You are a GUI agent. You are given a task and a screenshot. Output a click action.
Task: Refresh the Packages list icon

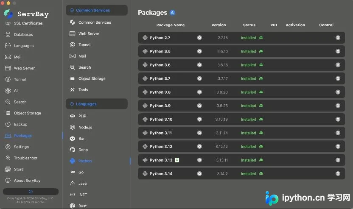tap(172, 13)
